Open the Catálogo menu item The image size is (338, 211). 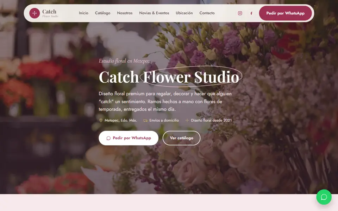click(x=102, y=13)
